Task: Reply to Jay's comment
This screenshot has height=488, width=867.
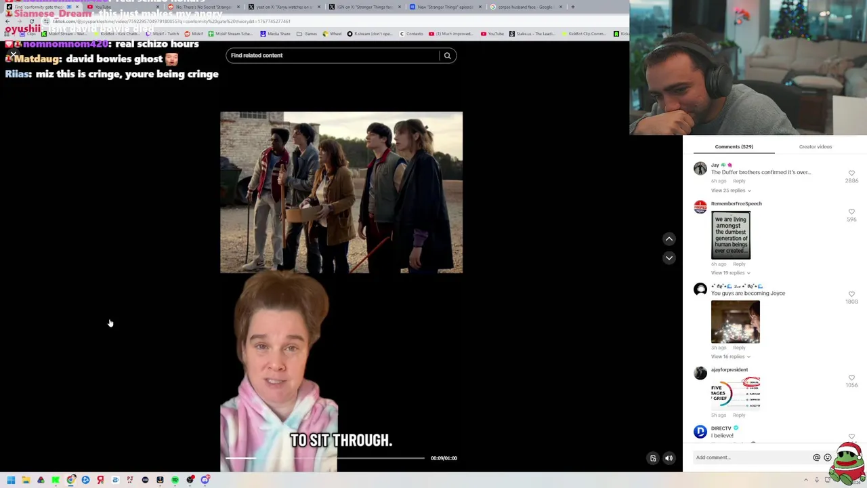Action: point(739,181)
